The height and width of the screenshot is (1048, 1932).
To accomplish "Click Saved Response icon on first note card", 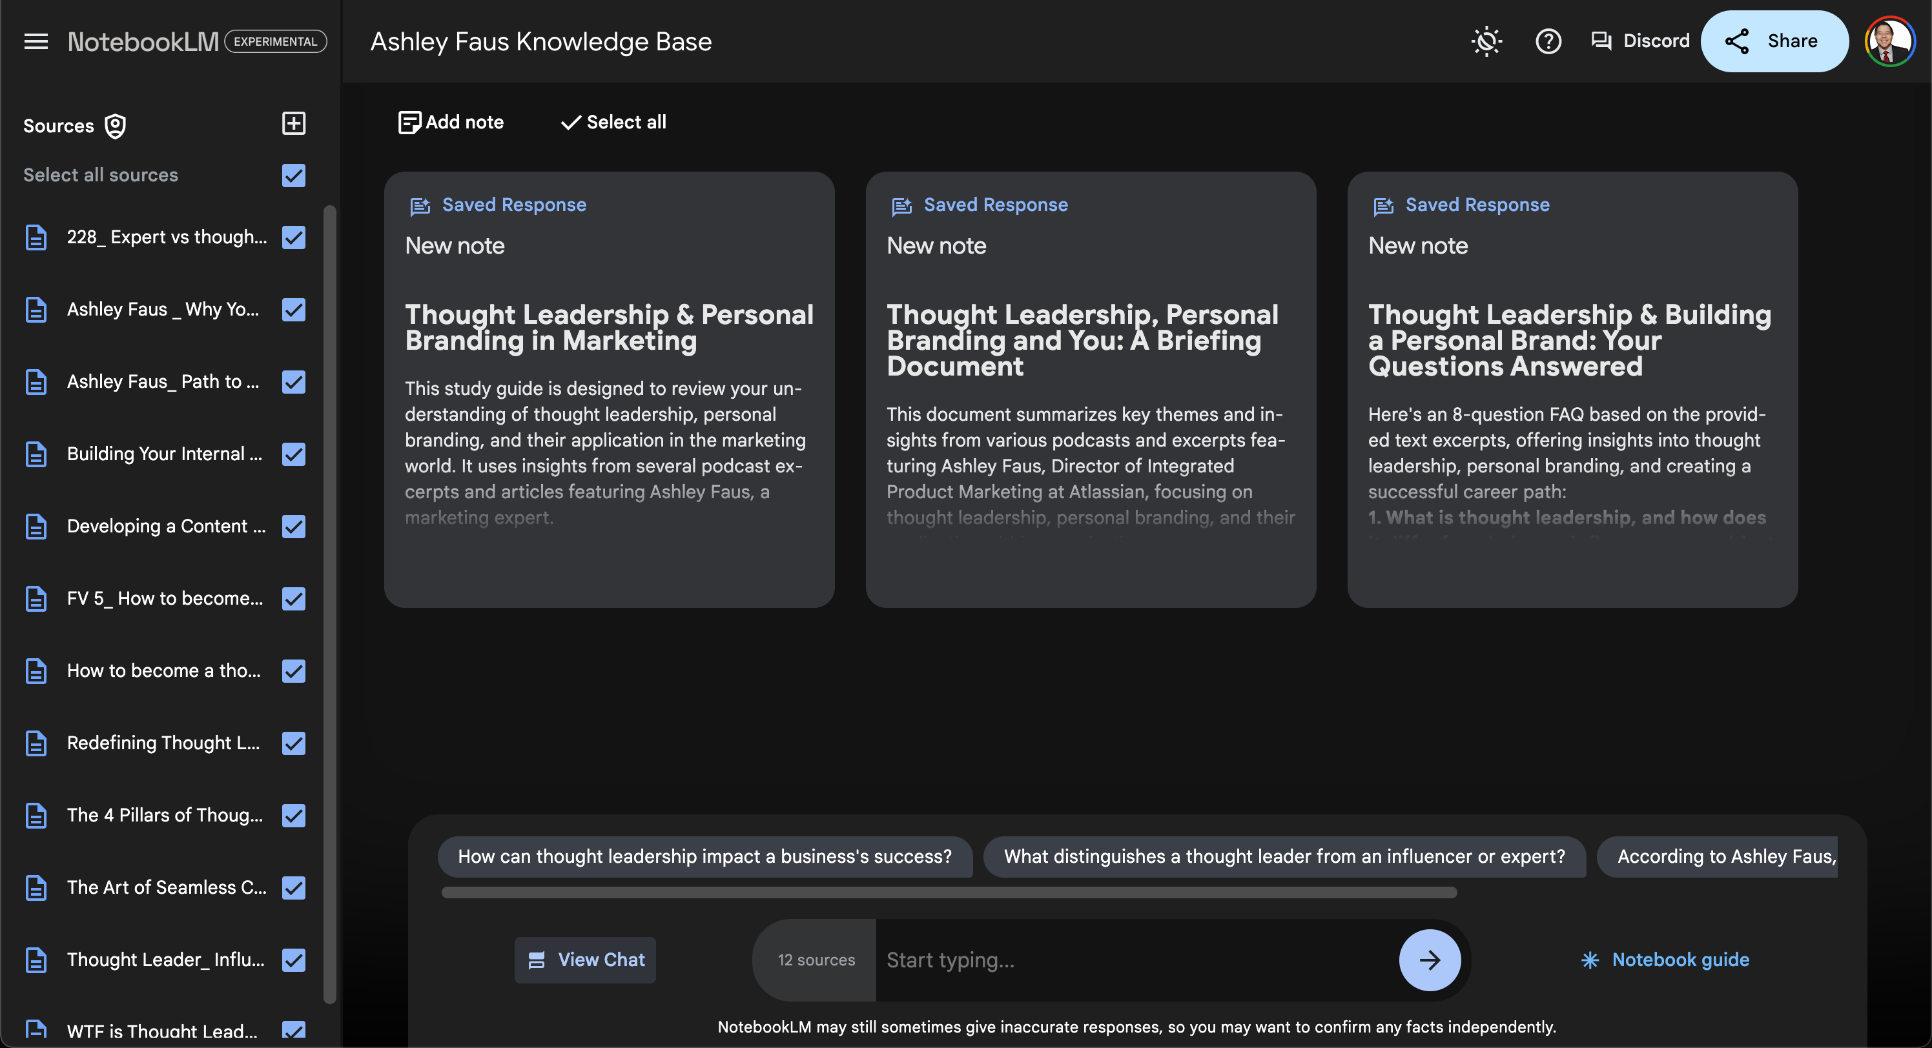I will click(420, 205).
